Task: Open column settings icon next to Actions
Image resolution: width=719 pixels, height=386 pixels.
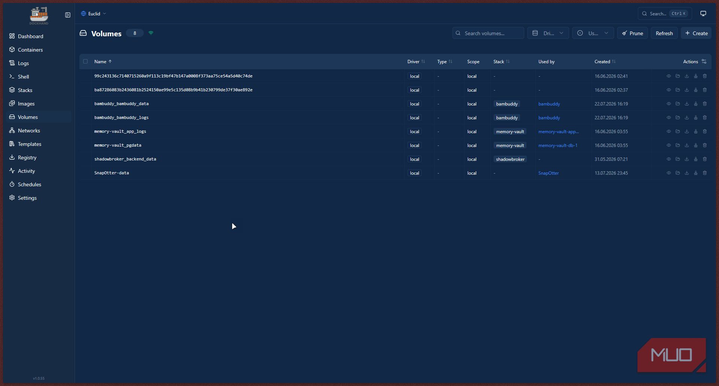Action: coord(704,61)
